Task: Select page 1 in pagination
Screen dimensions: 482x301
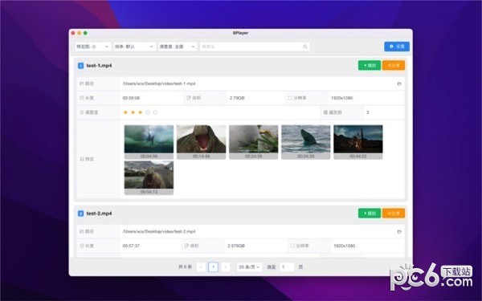Action: [214, 267]
